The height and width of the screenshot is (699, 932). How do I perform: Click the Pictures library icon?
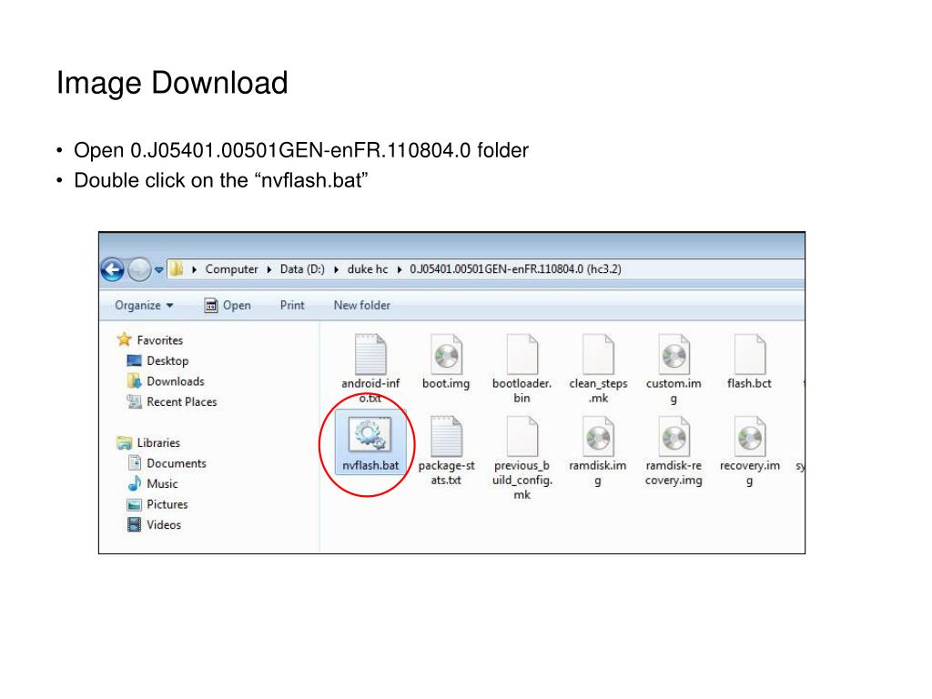135,504
